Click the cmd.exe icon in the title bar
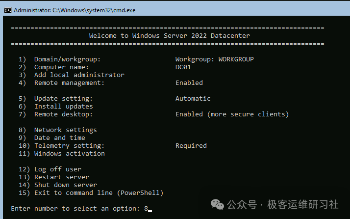This screenshot has width=350, height=219. 7,10
